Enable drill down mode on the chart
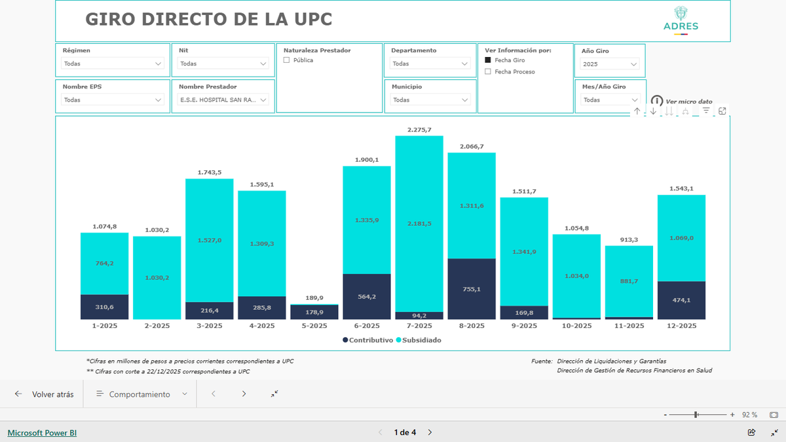786x442 pixels. [x=653, y=111]
